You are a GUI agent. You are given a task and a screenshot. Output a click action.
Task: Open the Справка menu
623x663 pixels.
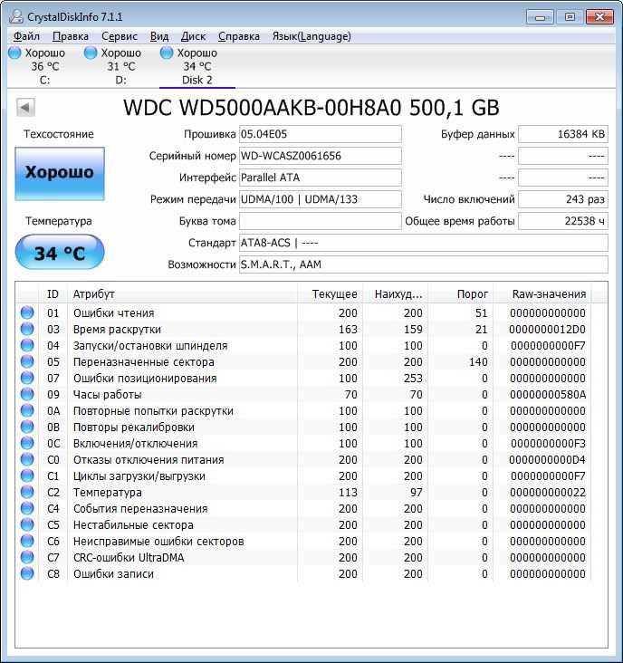tap(239, 36)
